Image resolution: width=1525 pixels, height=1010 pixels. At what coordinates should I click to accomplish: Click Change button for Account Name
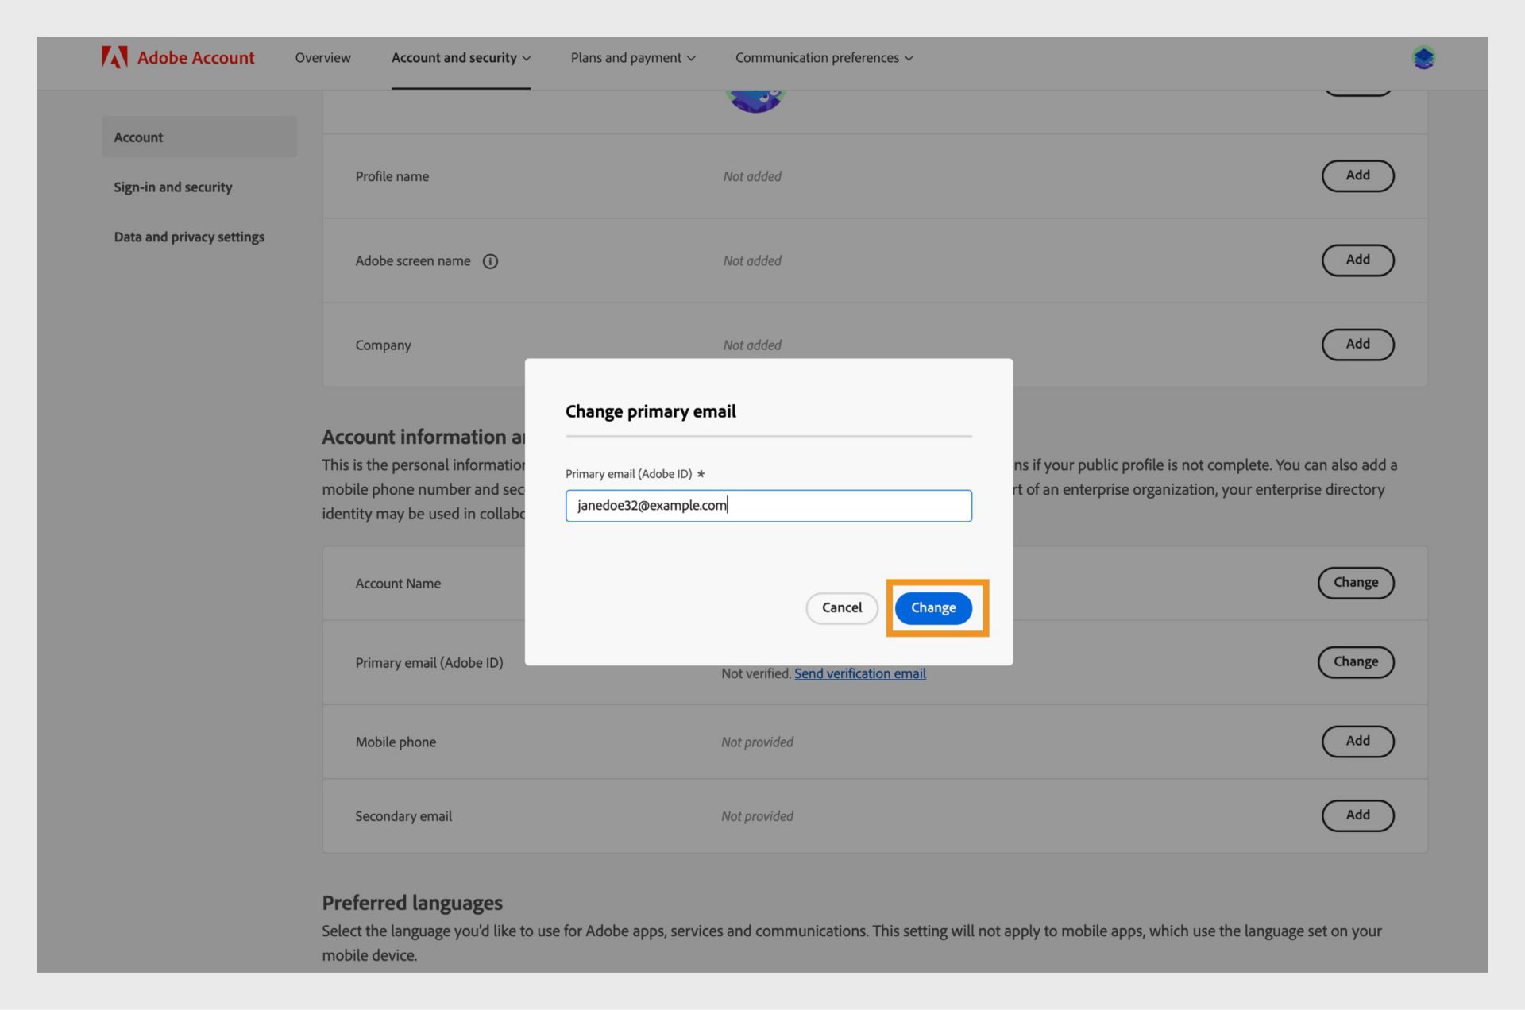(1355, 583)
